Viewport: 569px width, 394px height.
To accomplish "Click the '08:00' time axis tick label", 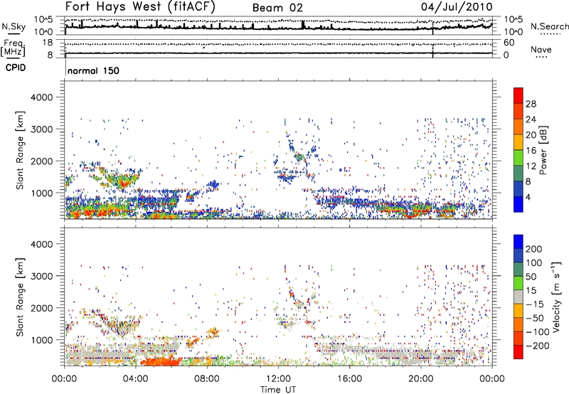I will [x=206, y=379].
